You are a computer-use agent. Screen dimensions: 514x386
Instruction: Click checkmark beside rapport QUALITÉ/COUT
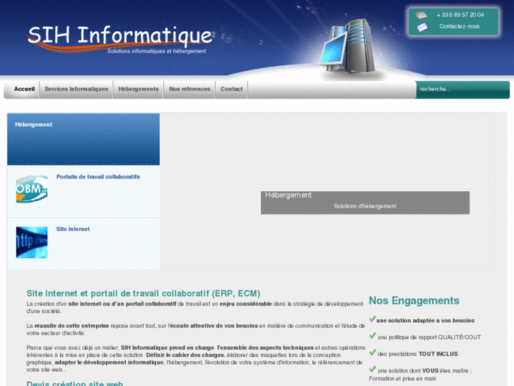click(x=373, y=336)
